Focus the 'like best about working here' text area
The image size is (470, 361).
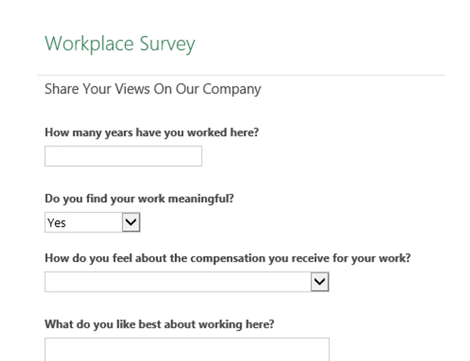coord(187,349)
